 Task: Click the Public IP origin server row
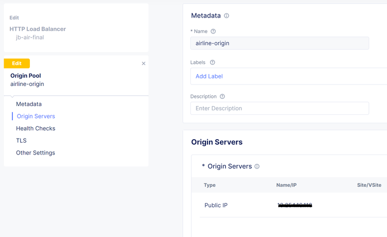(216, 205)
